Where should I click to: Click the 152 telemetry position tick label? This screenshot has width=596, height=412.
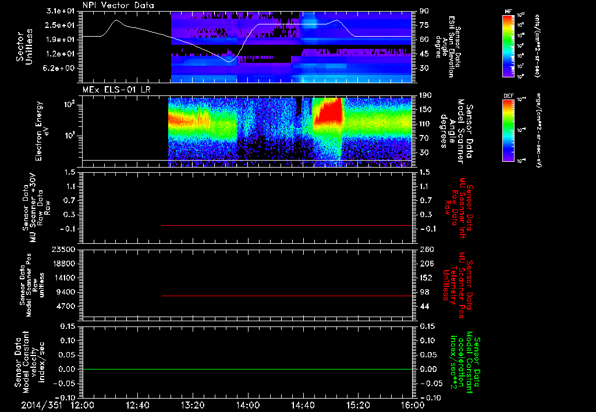(x=426, y=278)
